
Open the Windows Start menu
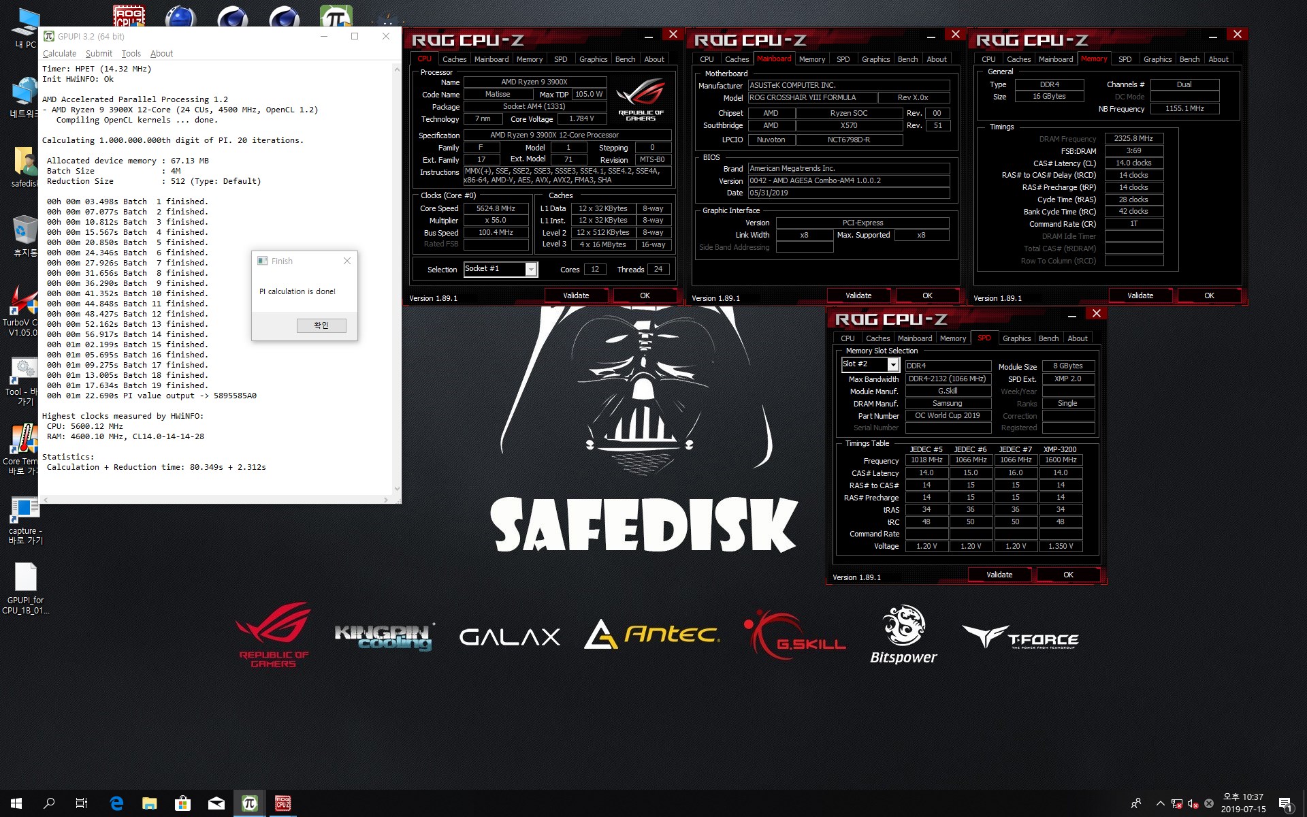(x=16, y=803)
